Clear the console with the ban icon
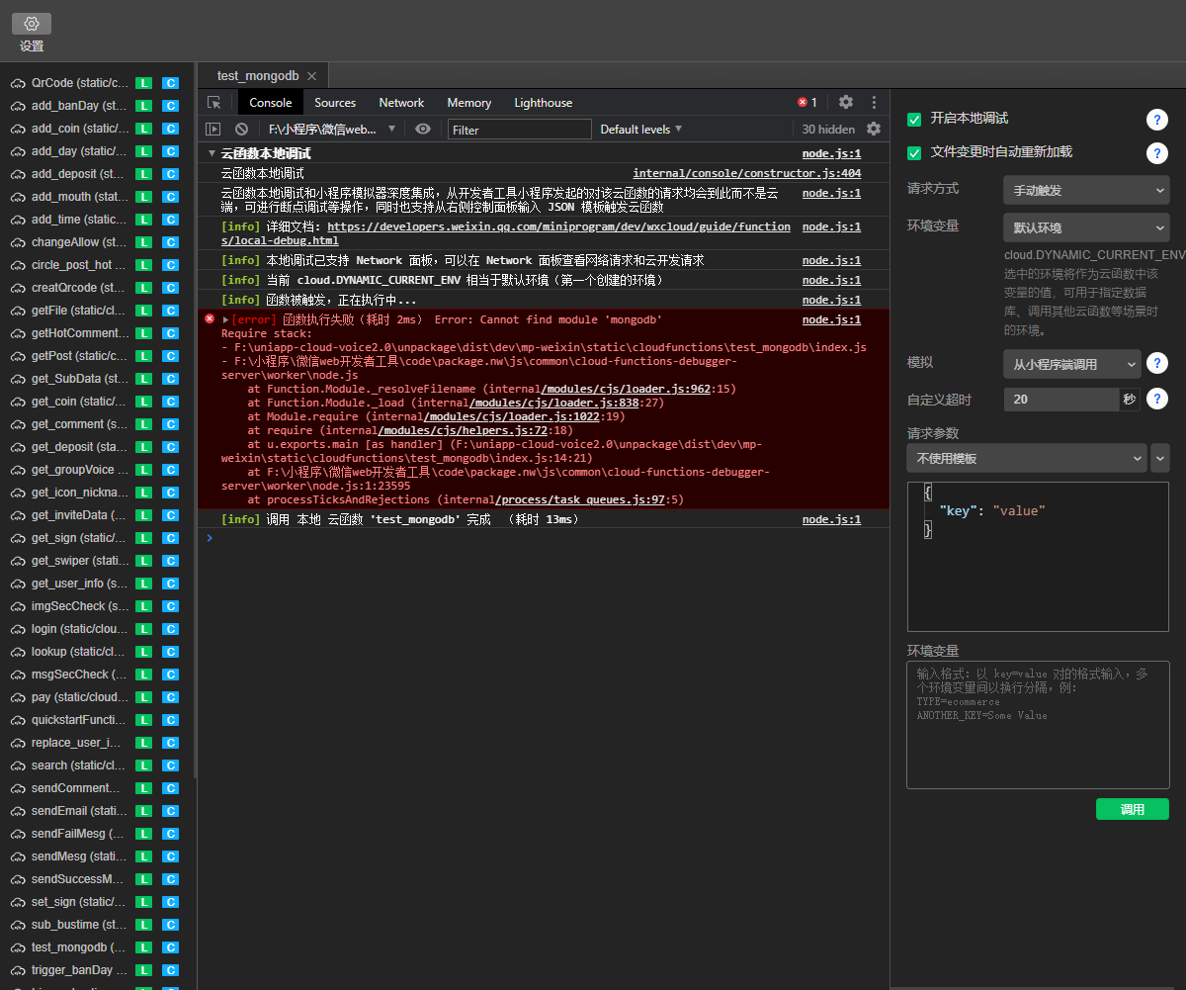Image resolution: width=1186 pixels, height=990 pixels. [x=241, y=129]
